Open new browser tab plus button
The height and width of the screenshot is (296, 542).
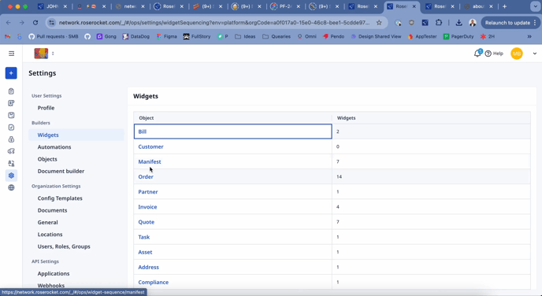pyautogui.click(x=505, y=6)
